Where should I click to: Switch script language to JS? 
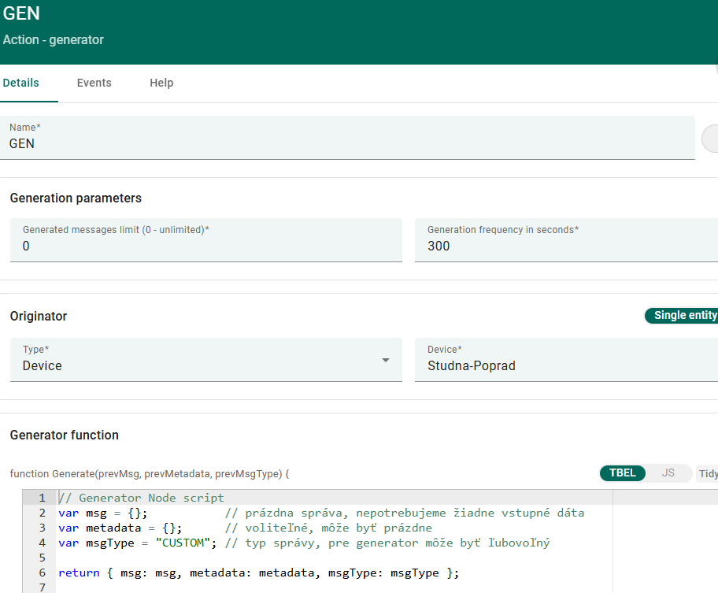pyautogui.click(x=668, y=473)
